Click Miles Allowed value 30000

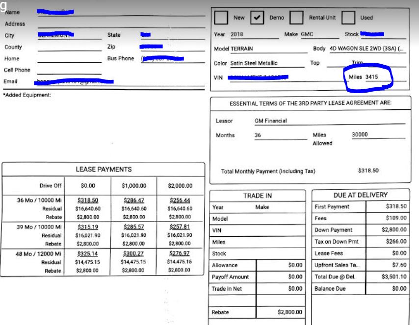[360, 135]
